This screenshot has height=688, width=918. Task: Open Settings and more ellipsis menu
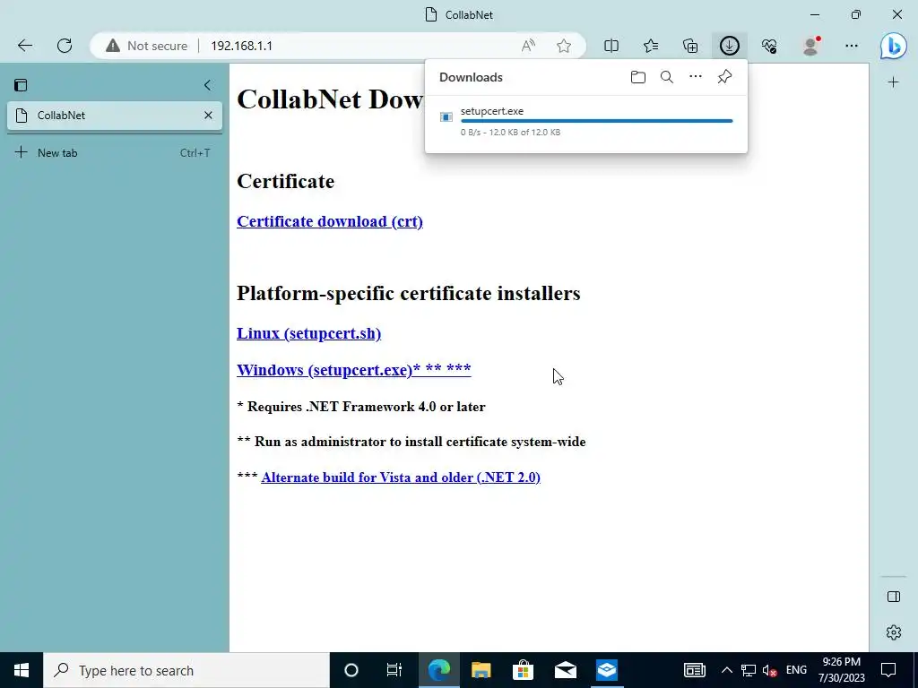tap(852, 46)
